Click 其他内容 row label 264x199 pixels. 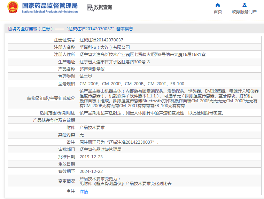pos(67,135)
